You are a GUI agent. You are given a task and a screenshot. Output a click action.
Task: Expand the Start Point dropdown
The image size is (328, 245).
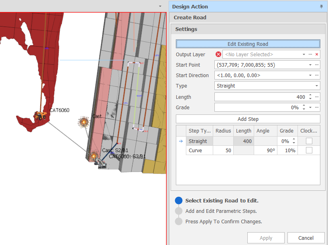(310, 65)
